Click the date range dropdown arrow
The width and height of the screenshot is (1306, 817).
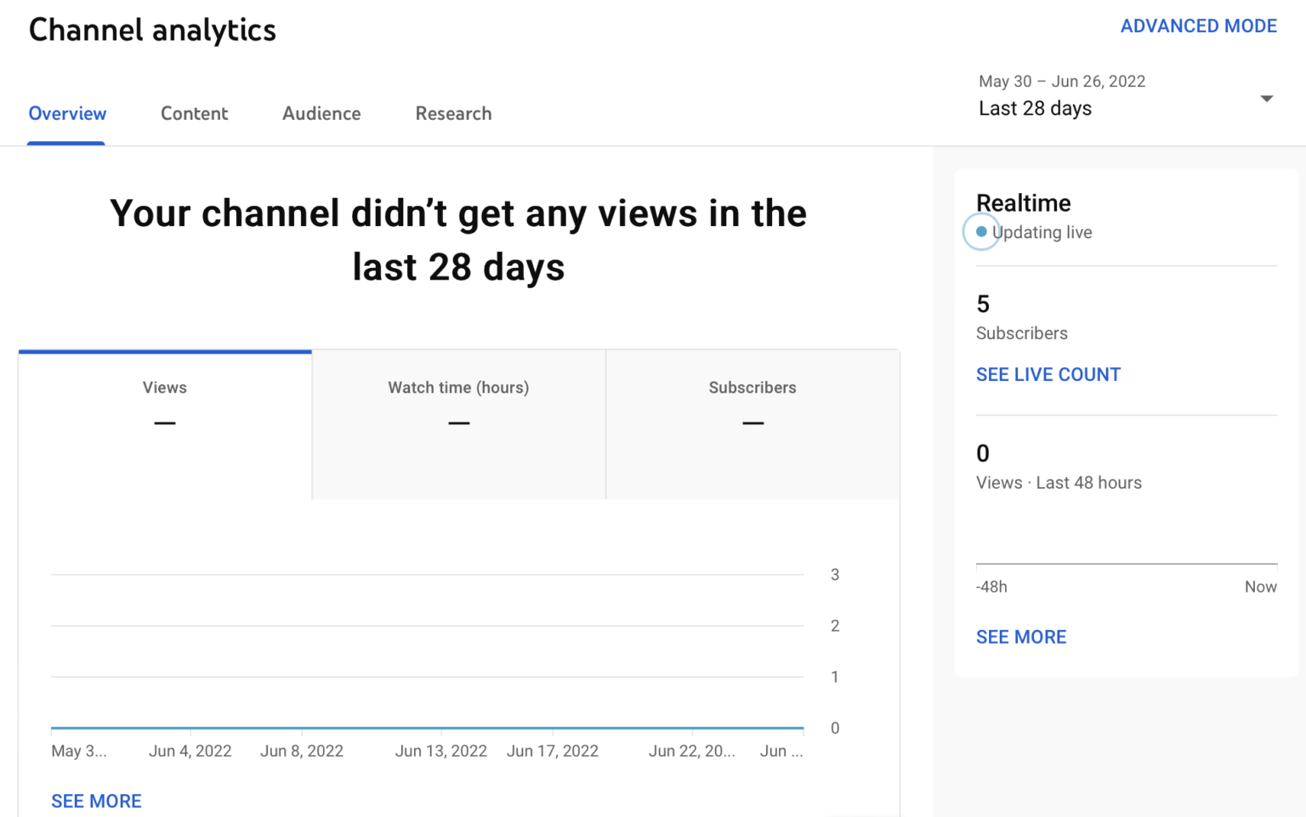coord(1265,99)
